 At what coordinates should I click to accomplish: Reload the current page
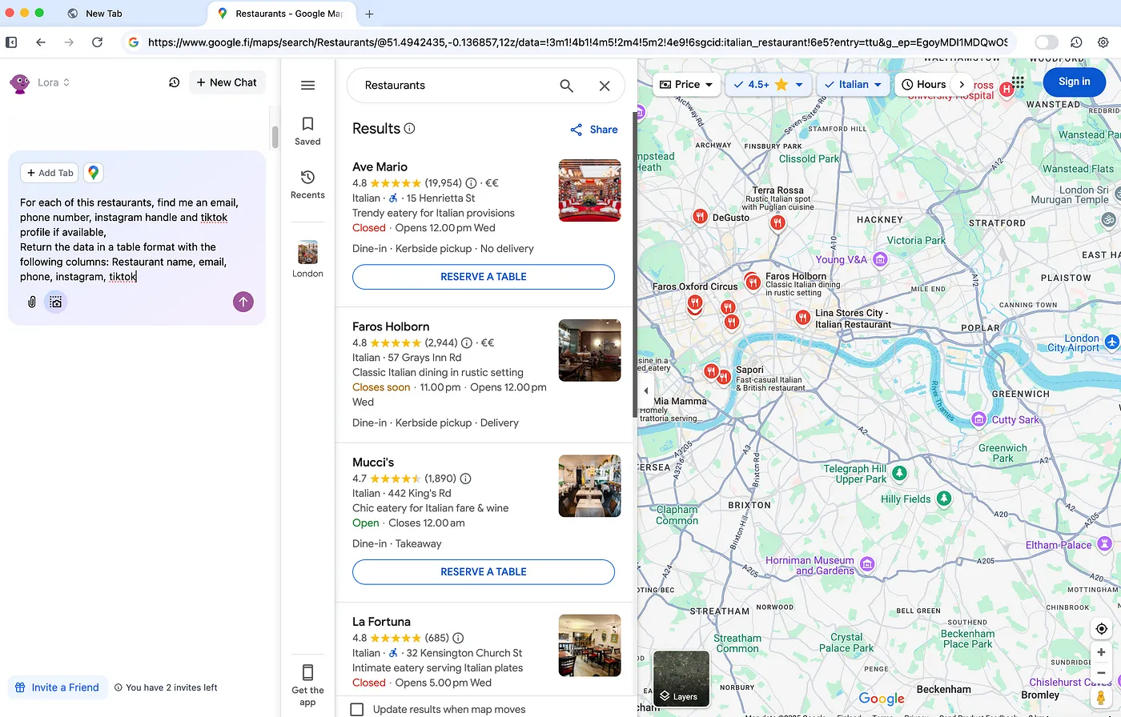pyautogui.click(x=97, y=42)
